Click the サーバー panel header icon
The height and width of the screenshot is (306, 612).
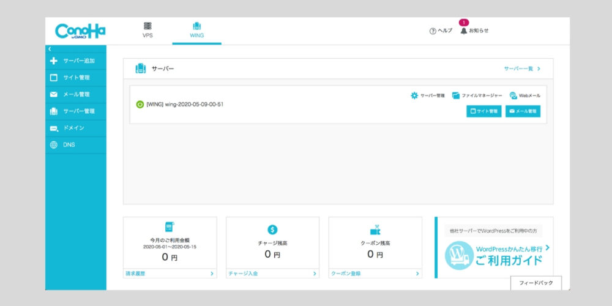(141, 69)
